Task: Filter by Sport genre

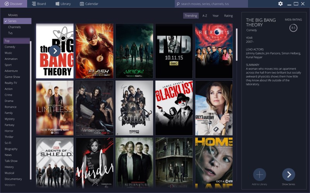Action: click(x=8, y=65)
